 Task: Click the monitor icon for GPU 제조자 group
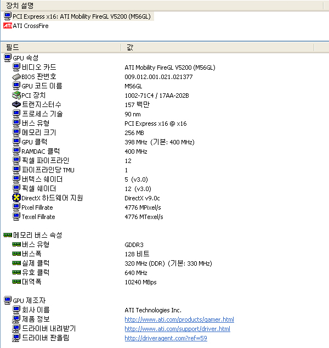point(8,300)
